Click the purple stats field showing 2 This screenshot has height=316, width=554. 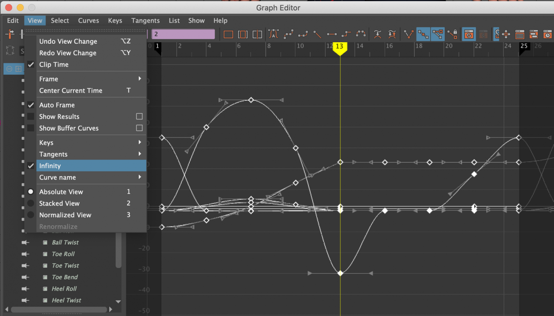(x=183, y=34)
